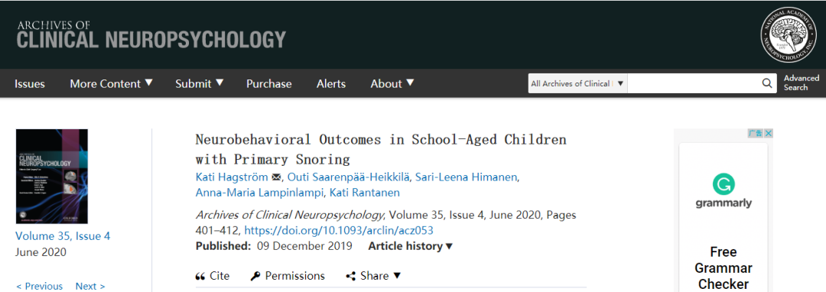Expand the Article history section
This screenshot has width=826, height=292.
tap(411, 245)
